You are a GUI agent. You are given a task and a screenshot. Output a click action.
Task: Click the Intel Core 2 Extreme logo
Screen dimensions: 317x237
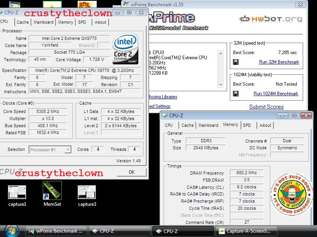126,49
